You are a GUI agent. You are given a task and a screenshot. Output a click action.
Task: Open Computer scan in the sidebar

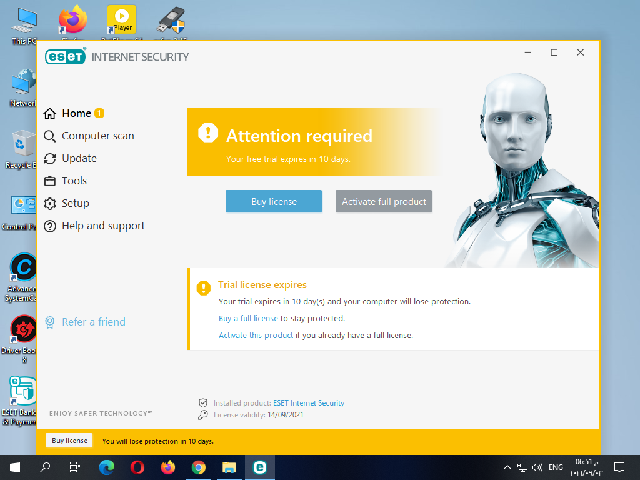click(x=89, y=136)
